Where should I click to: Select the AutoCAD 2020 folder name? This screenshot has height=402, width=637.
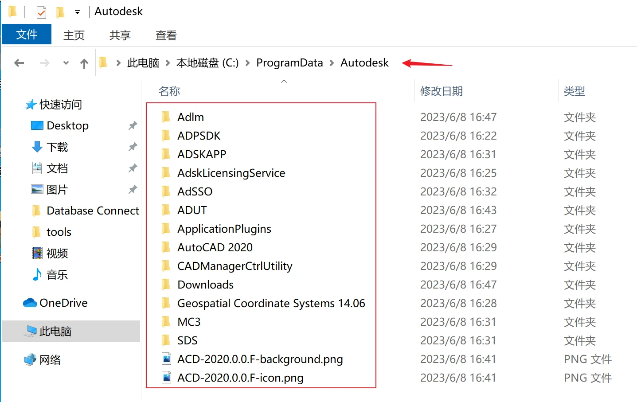[215, 247]
